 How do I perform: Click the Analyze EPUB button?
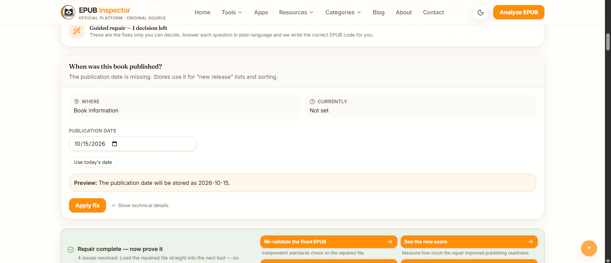pyautogui.click(x=519, y=12)
